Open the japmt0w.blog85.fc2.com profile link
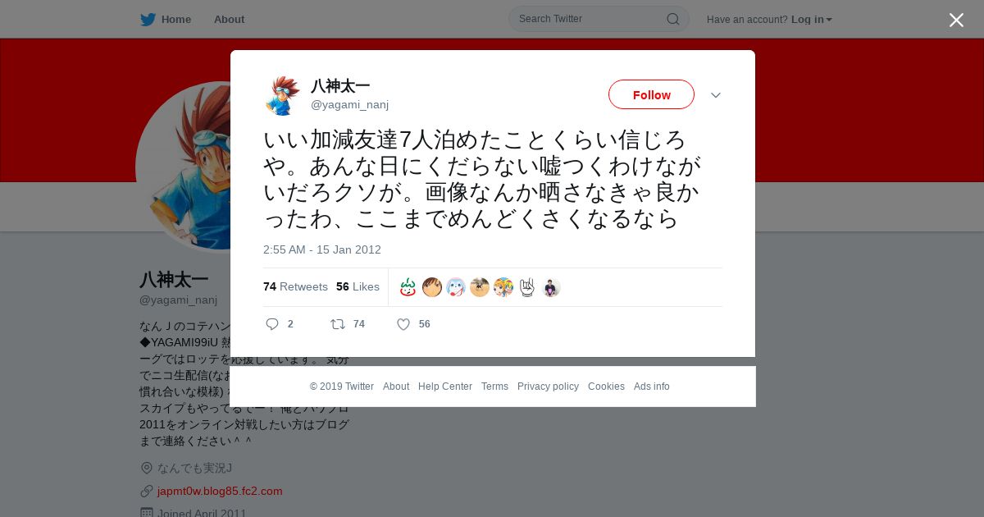Screen dimensions: 984x517 220,491
